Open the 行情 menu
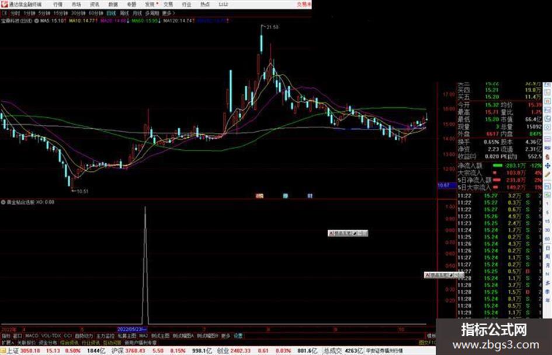Image resolution: width=552 pixels, height=355 pixels. (x=58, y=4)
